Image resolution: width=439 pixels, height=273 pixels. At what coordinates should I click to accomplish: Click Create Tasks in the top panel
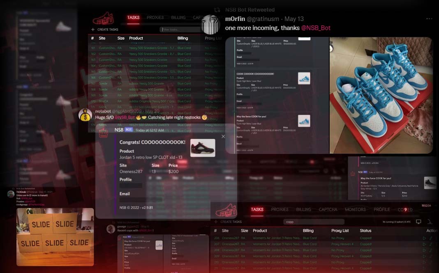[x=108, y=30]
